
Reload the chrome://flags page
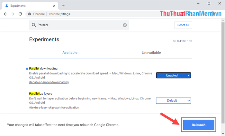point(20,14)
